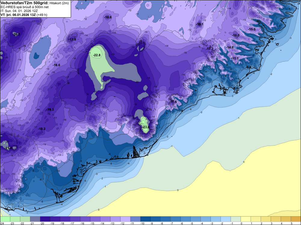
Task: Click the "Hitakort (2m)" header label
Action: point(59,3)
